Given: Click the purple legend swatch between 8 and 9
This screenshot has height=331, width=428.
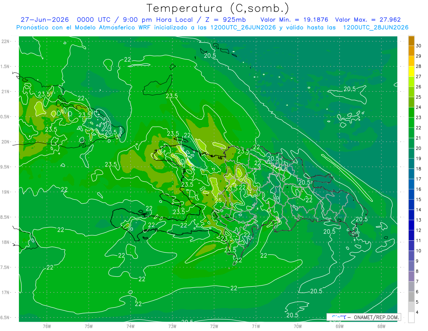Looking at the screenshot, I should pos(411,266).
